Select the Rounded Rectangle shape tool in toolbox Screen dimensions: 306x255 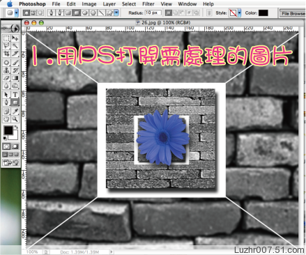tap(15, 102)
